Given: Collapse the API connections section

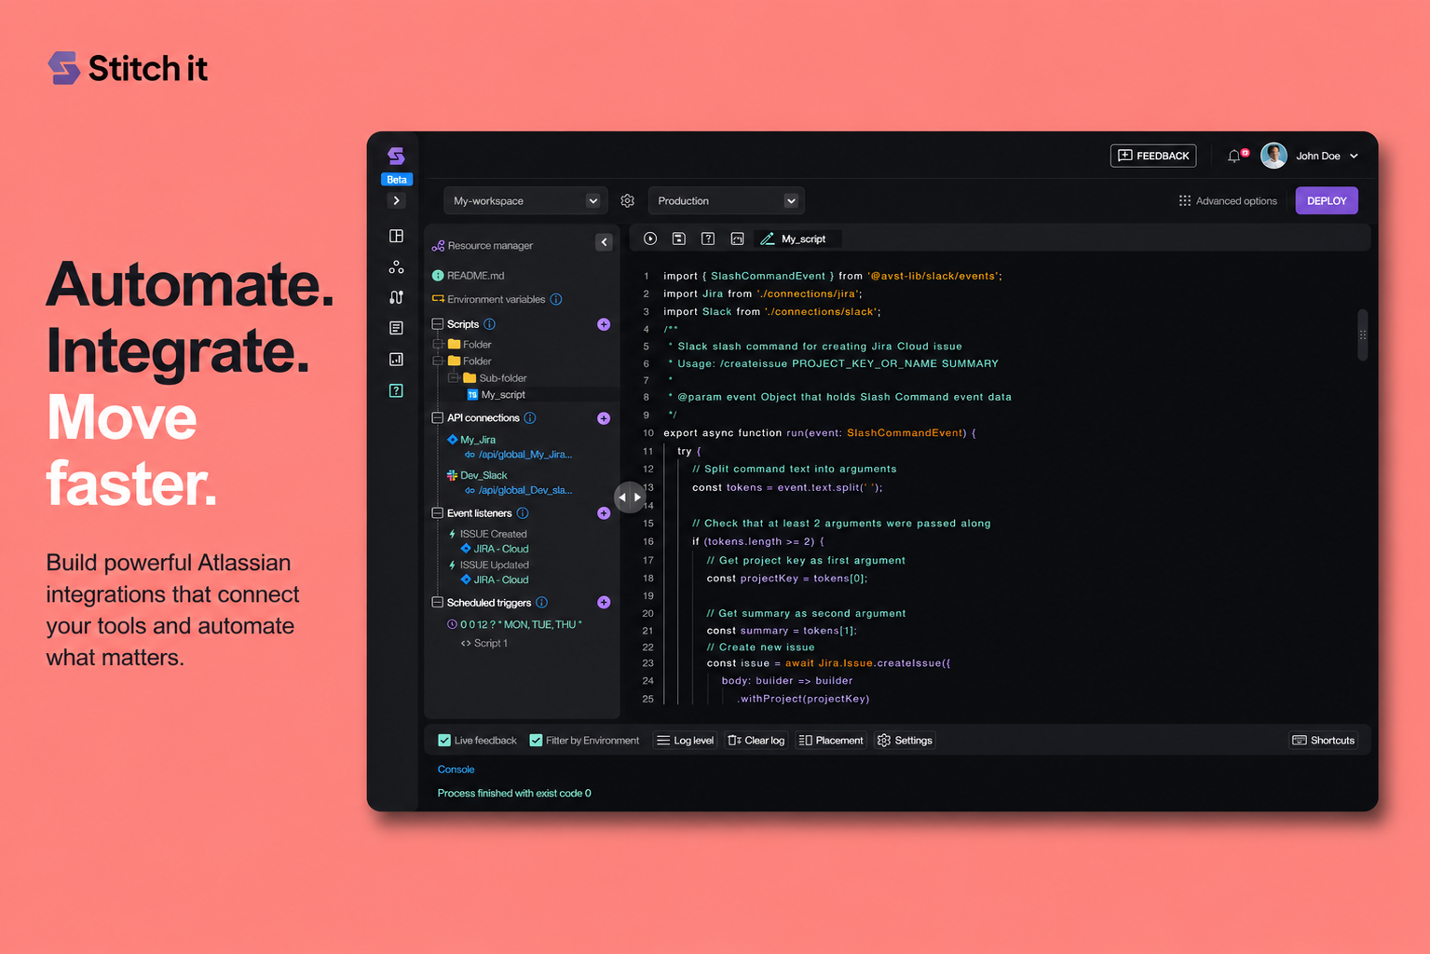Looking at the screenshot, I should [437, 418].
